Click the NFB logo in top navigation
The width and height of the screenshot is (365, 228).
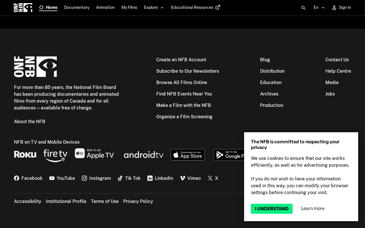(x=23, y=8)
